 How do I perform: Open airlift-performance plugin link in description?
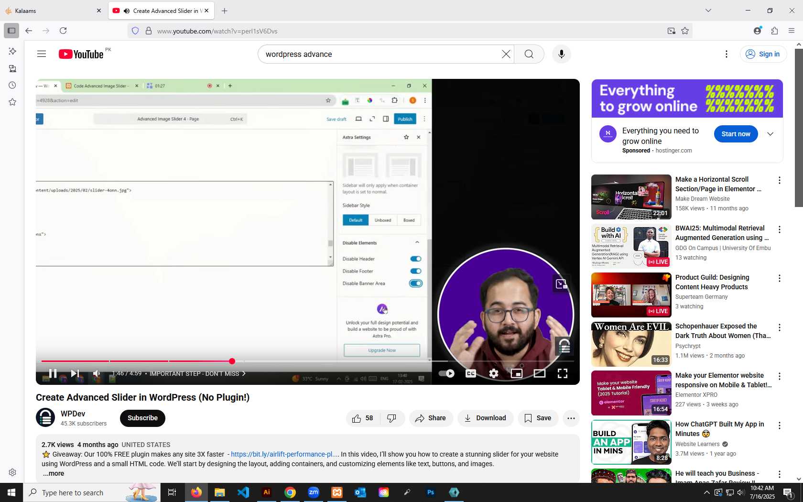285,454
